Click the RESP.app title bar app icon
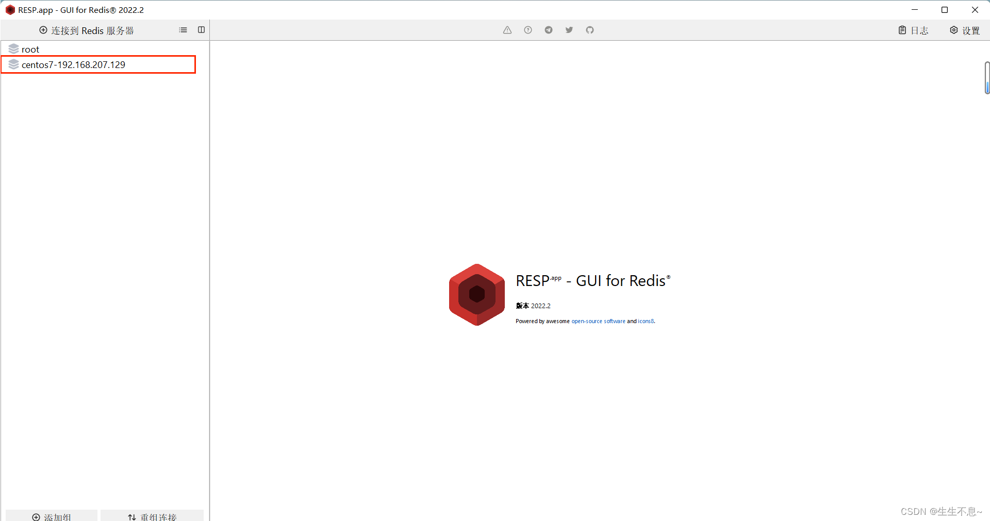 click(10, 10)
